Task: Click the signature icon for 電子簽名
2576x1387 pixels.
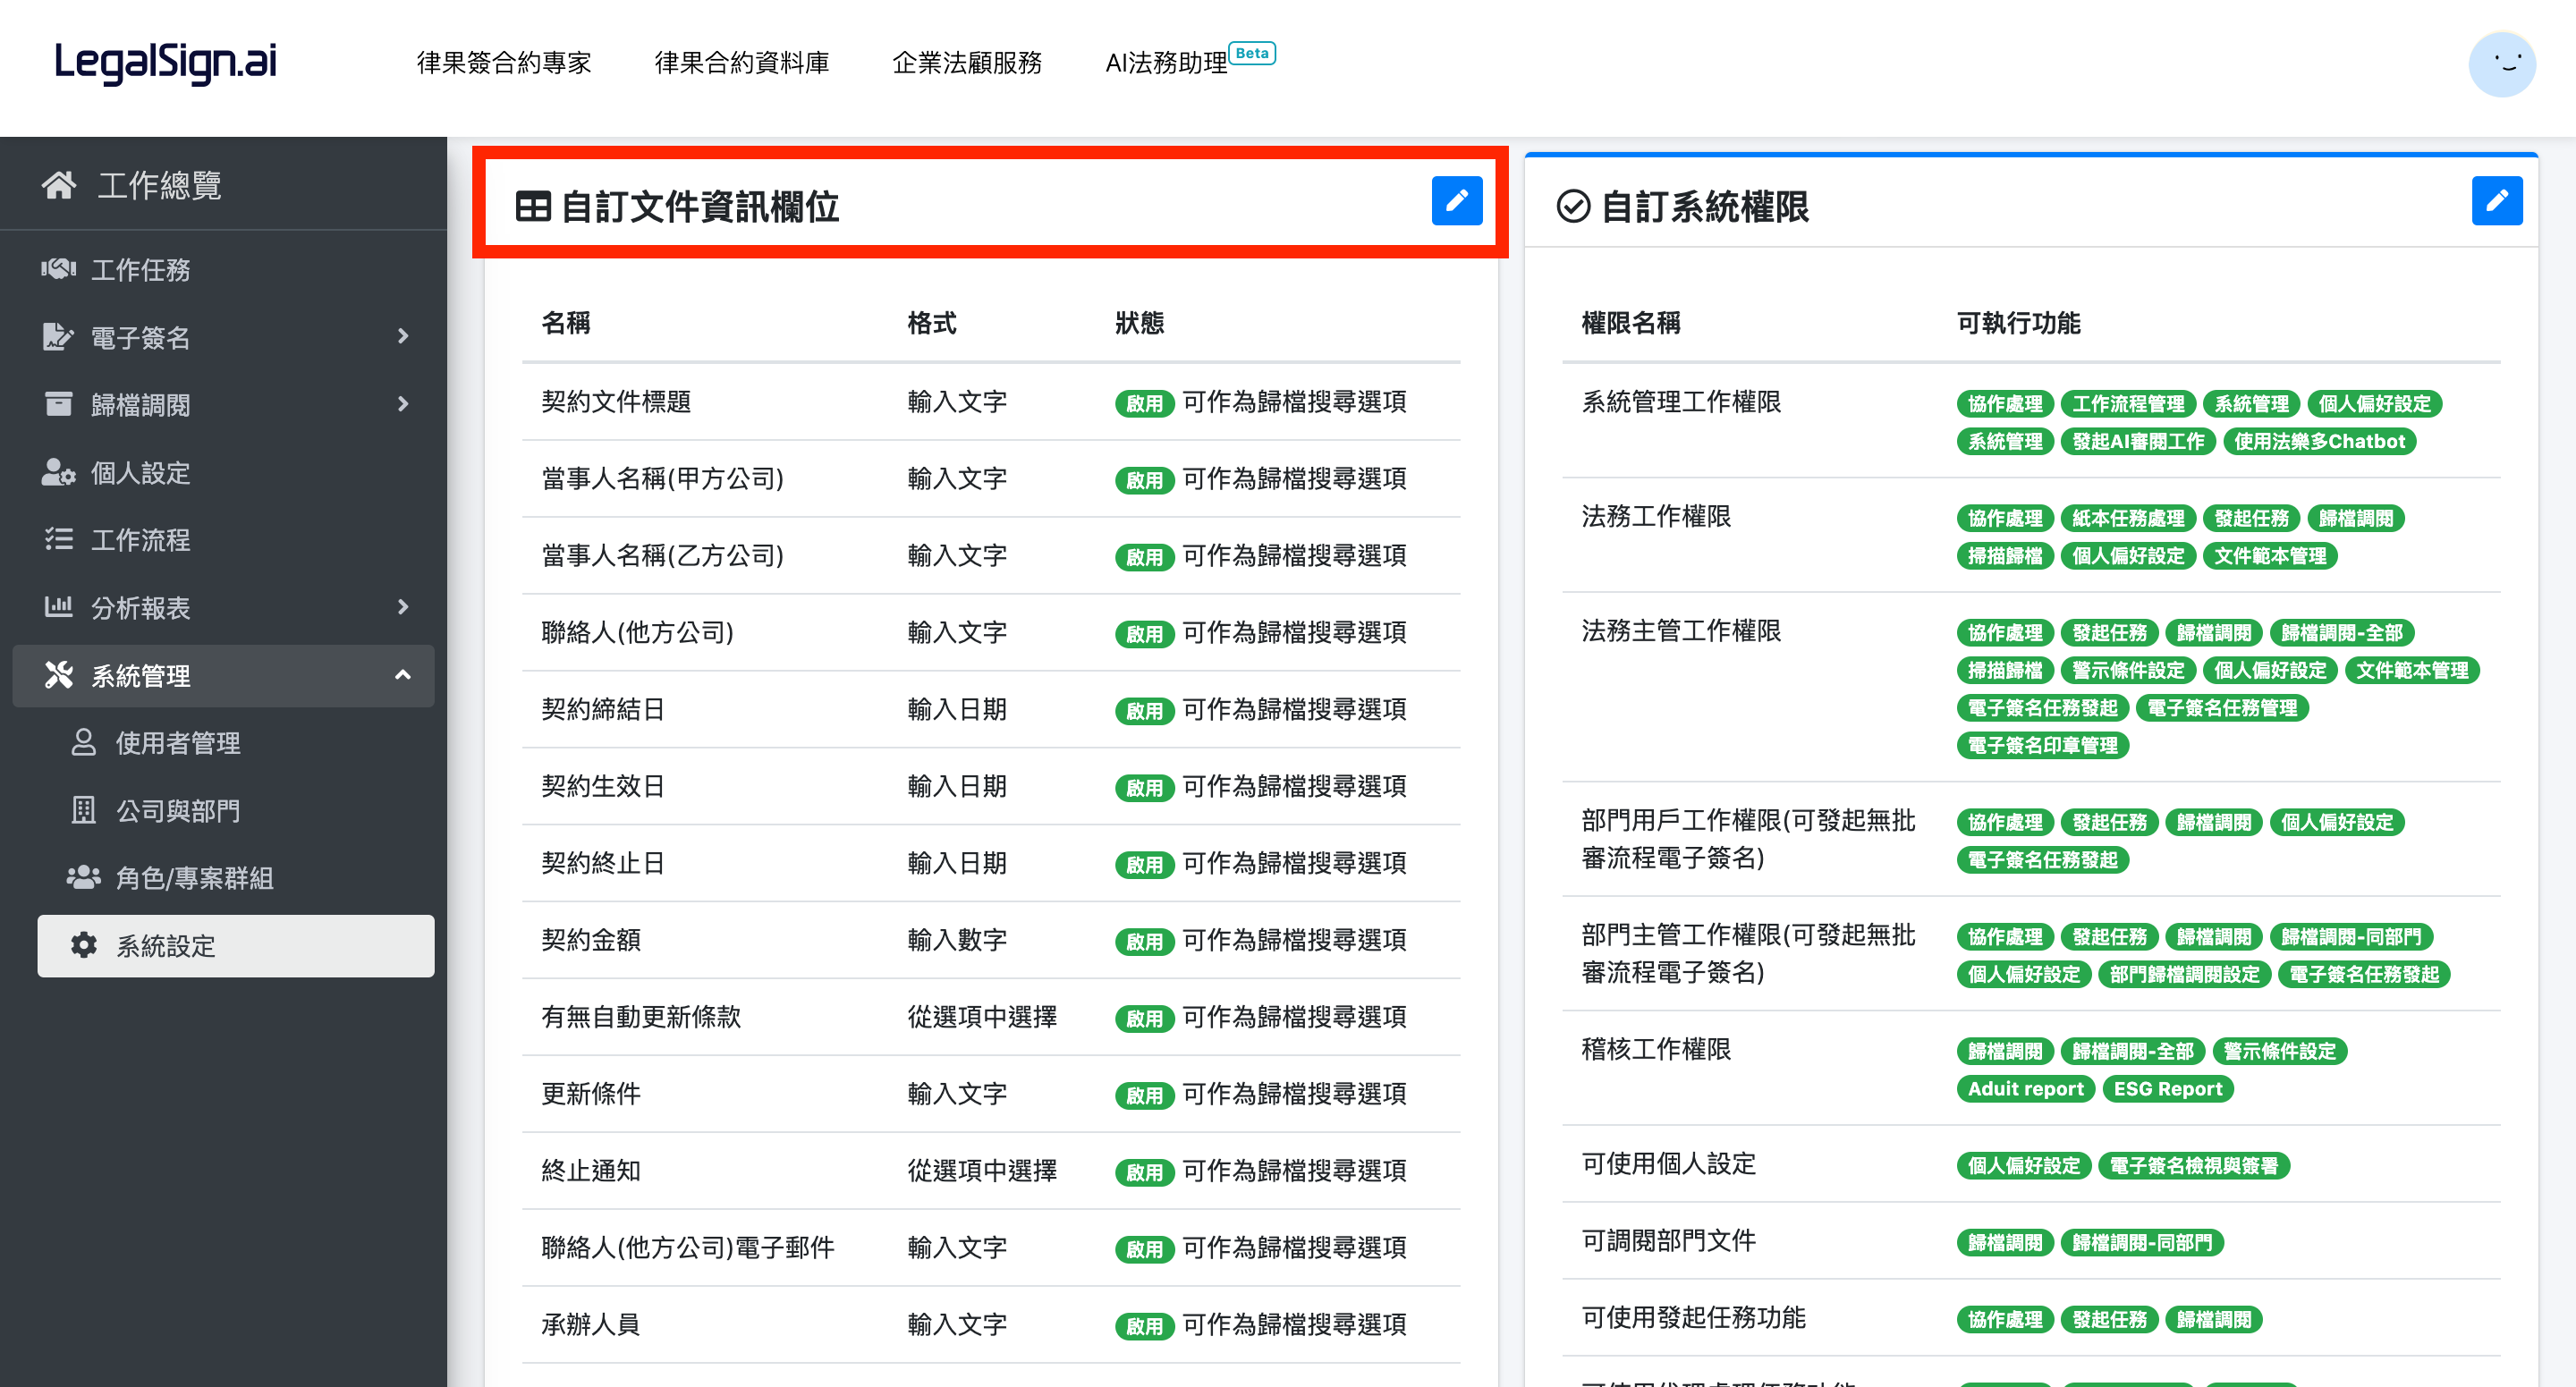Action: 59,337
